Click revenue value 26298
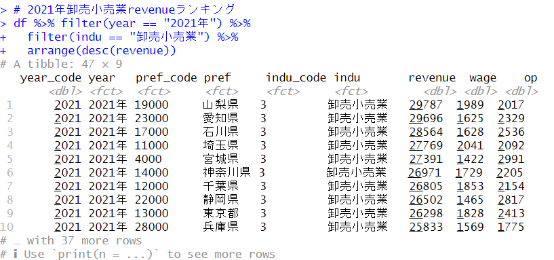Viewport: 554px width, 260px height. point(426,213)
